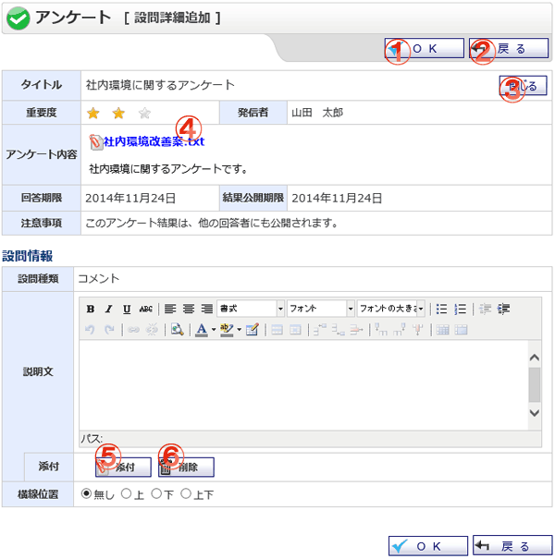Select 無し for ruled line position

point(86,493)
